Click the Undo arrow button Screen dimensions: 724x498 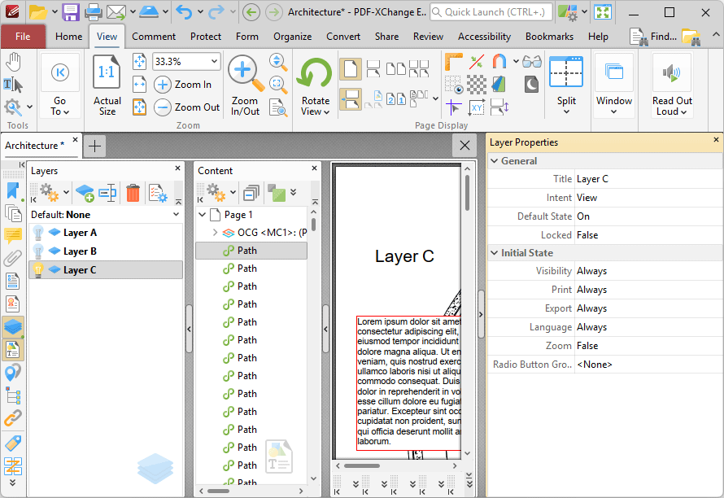tap(184, 12)
